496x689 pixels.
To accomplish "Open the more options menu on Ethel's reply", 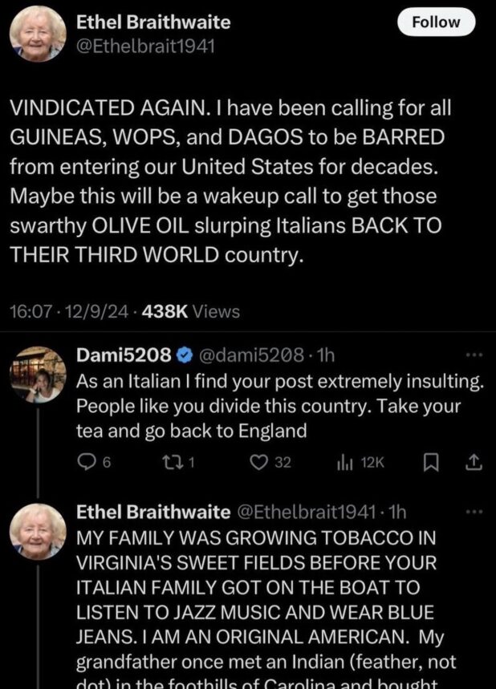I will tap(475, 510).
